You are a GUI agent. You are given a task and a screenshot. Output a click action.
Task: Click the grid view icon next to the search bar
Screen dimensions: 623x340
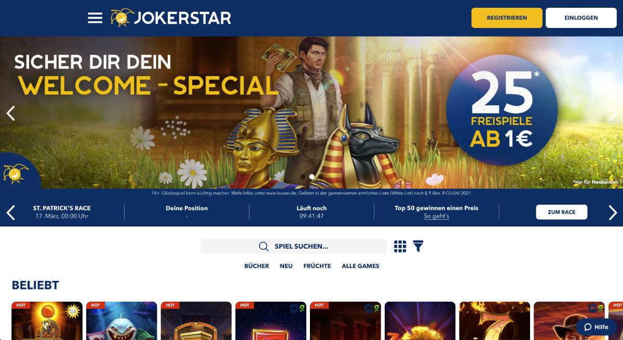400,246
